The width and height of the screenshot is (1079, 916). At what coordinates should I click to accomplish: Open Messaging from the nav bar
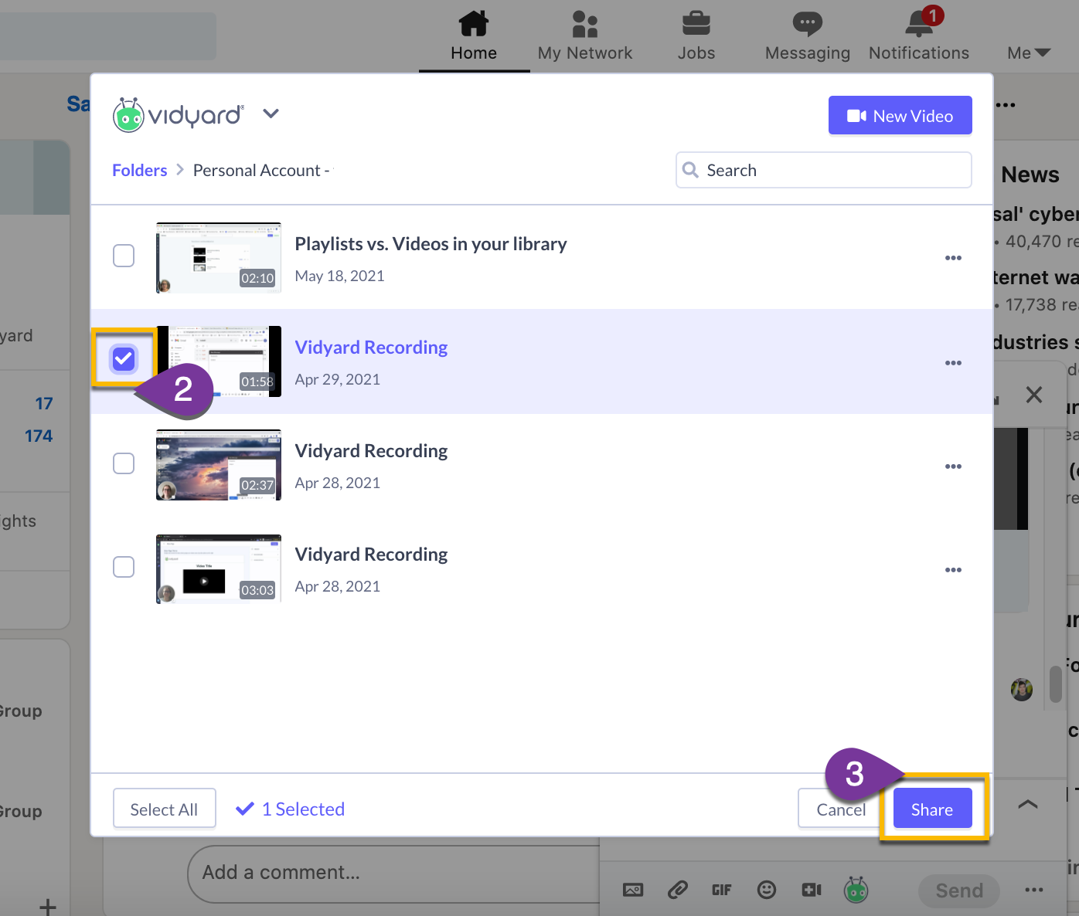tap(808, 36)
